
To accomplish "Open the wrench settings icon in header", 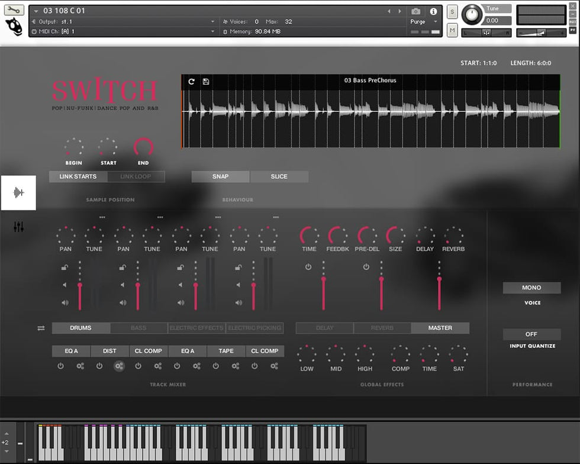I will pyautogui.click(x=14, y=10).
